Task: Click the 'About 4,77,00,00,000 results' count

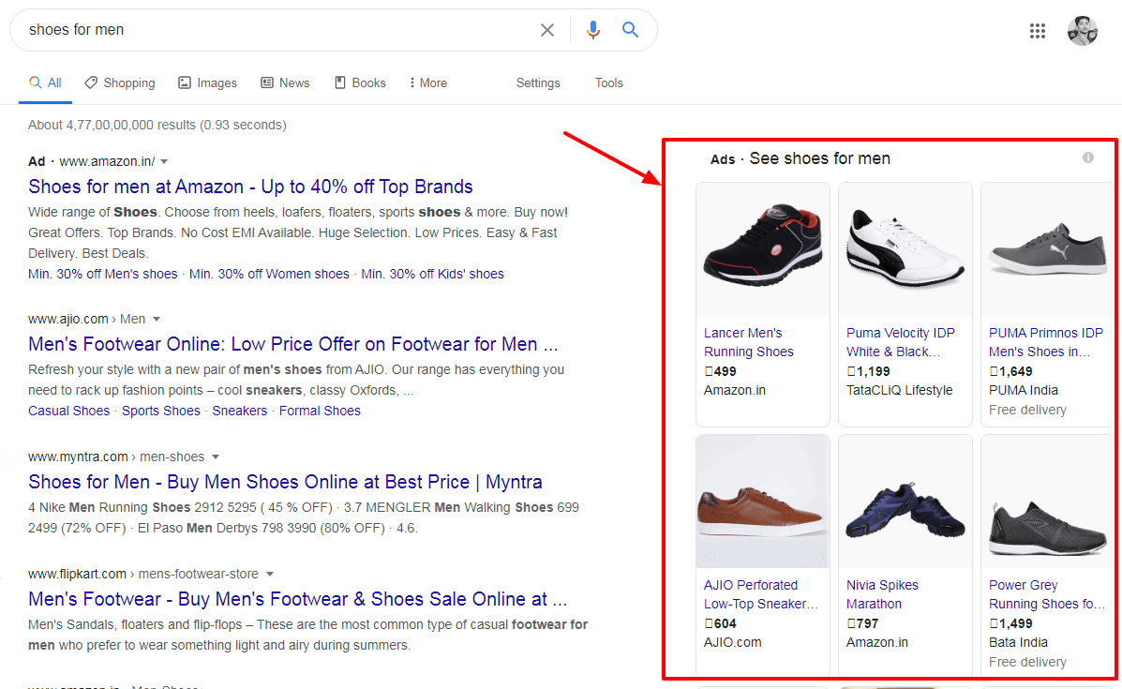Action: coord(157,126)
